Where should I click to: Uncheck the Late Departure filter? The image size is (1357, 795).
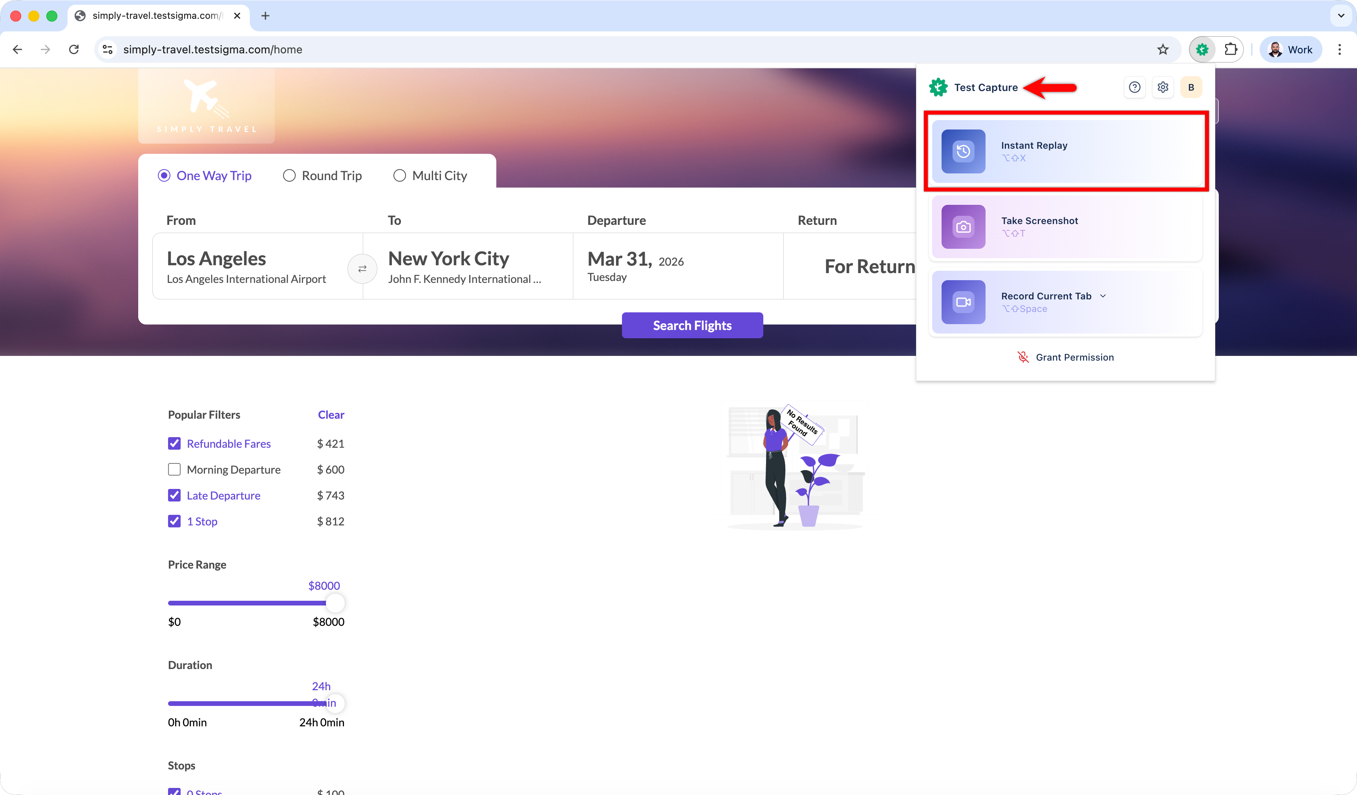pyautogui.click(x=174, y=495)
